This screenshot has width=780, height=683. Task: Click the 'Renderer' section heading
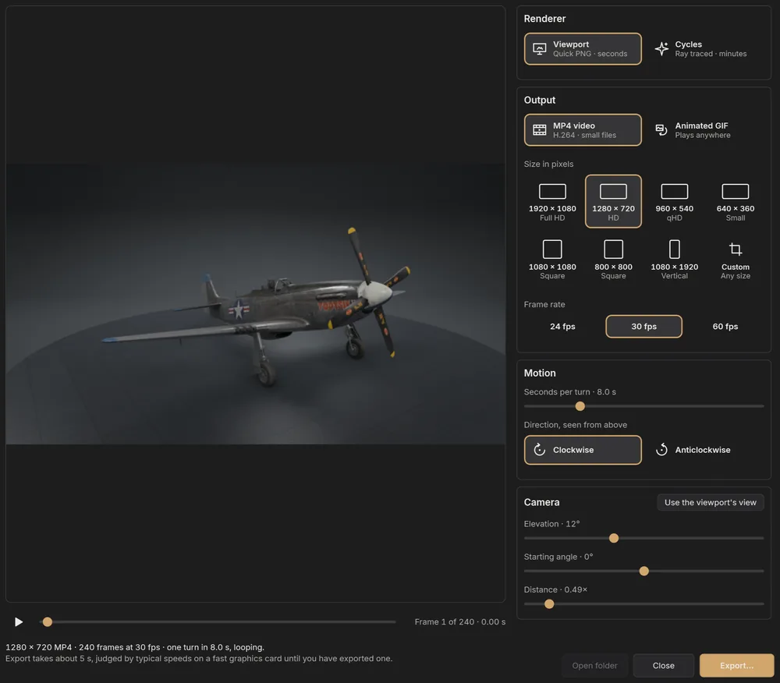pos(544,19)
